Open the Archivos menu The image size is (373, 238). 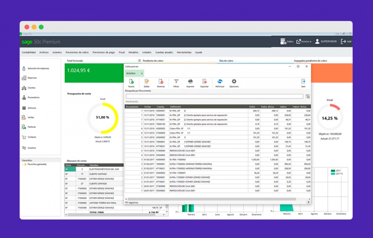pos(44,52)
